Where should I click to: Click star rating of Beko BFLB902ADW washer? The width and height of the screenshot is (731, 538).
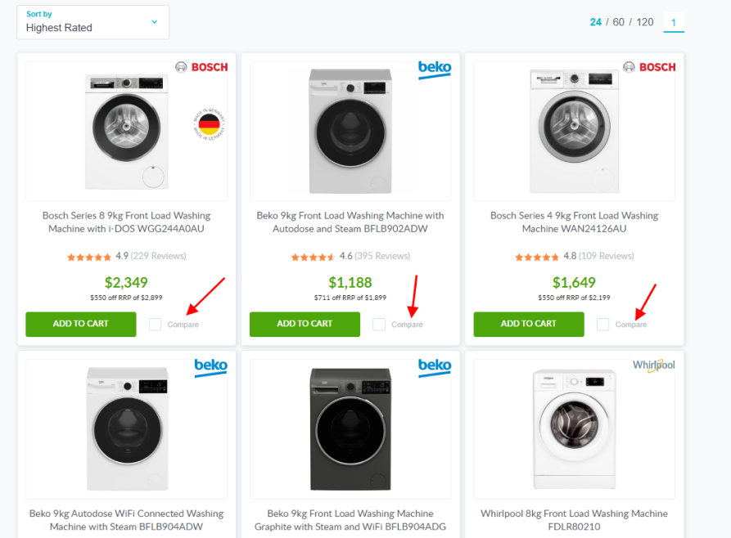[x=314, y=257]
